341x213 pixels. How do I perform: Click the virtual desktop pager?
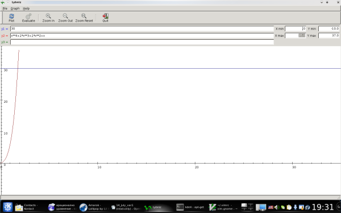247,207
